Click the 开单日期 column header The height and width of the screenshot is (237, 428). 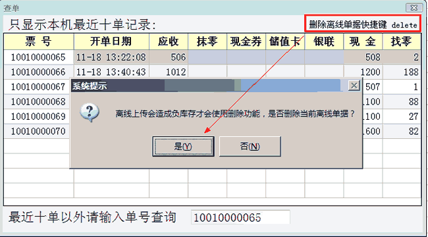point(111,41)
